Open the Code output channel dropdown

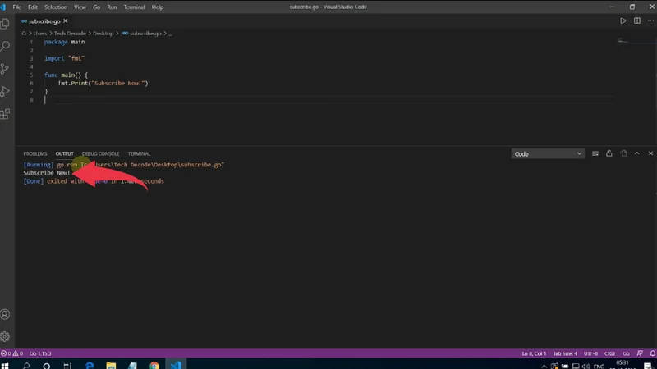pos(547,153)
